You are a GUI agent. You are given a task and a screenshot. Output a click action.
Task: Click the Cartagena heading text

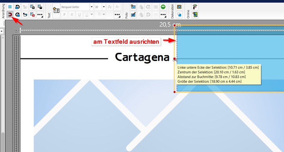pyautogui.click(x=142, y=57)
